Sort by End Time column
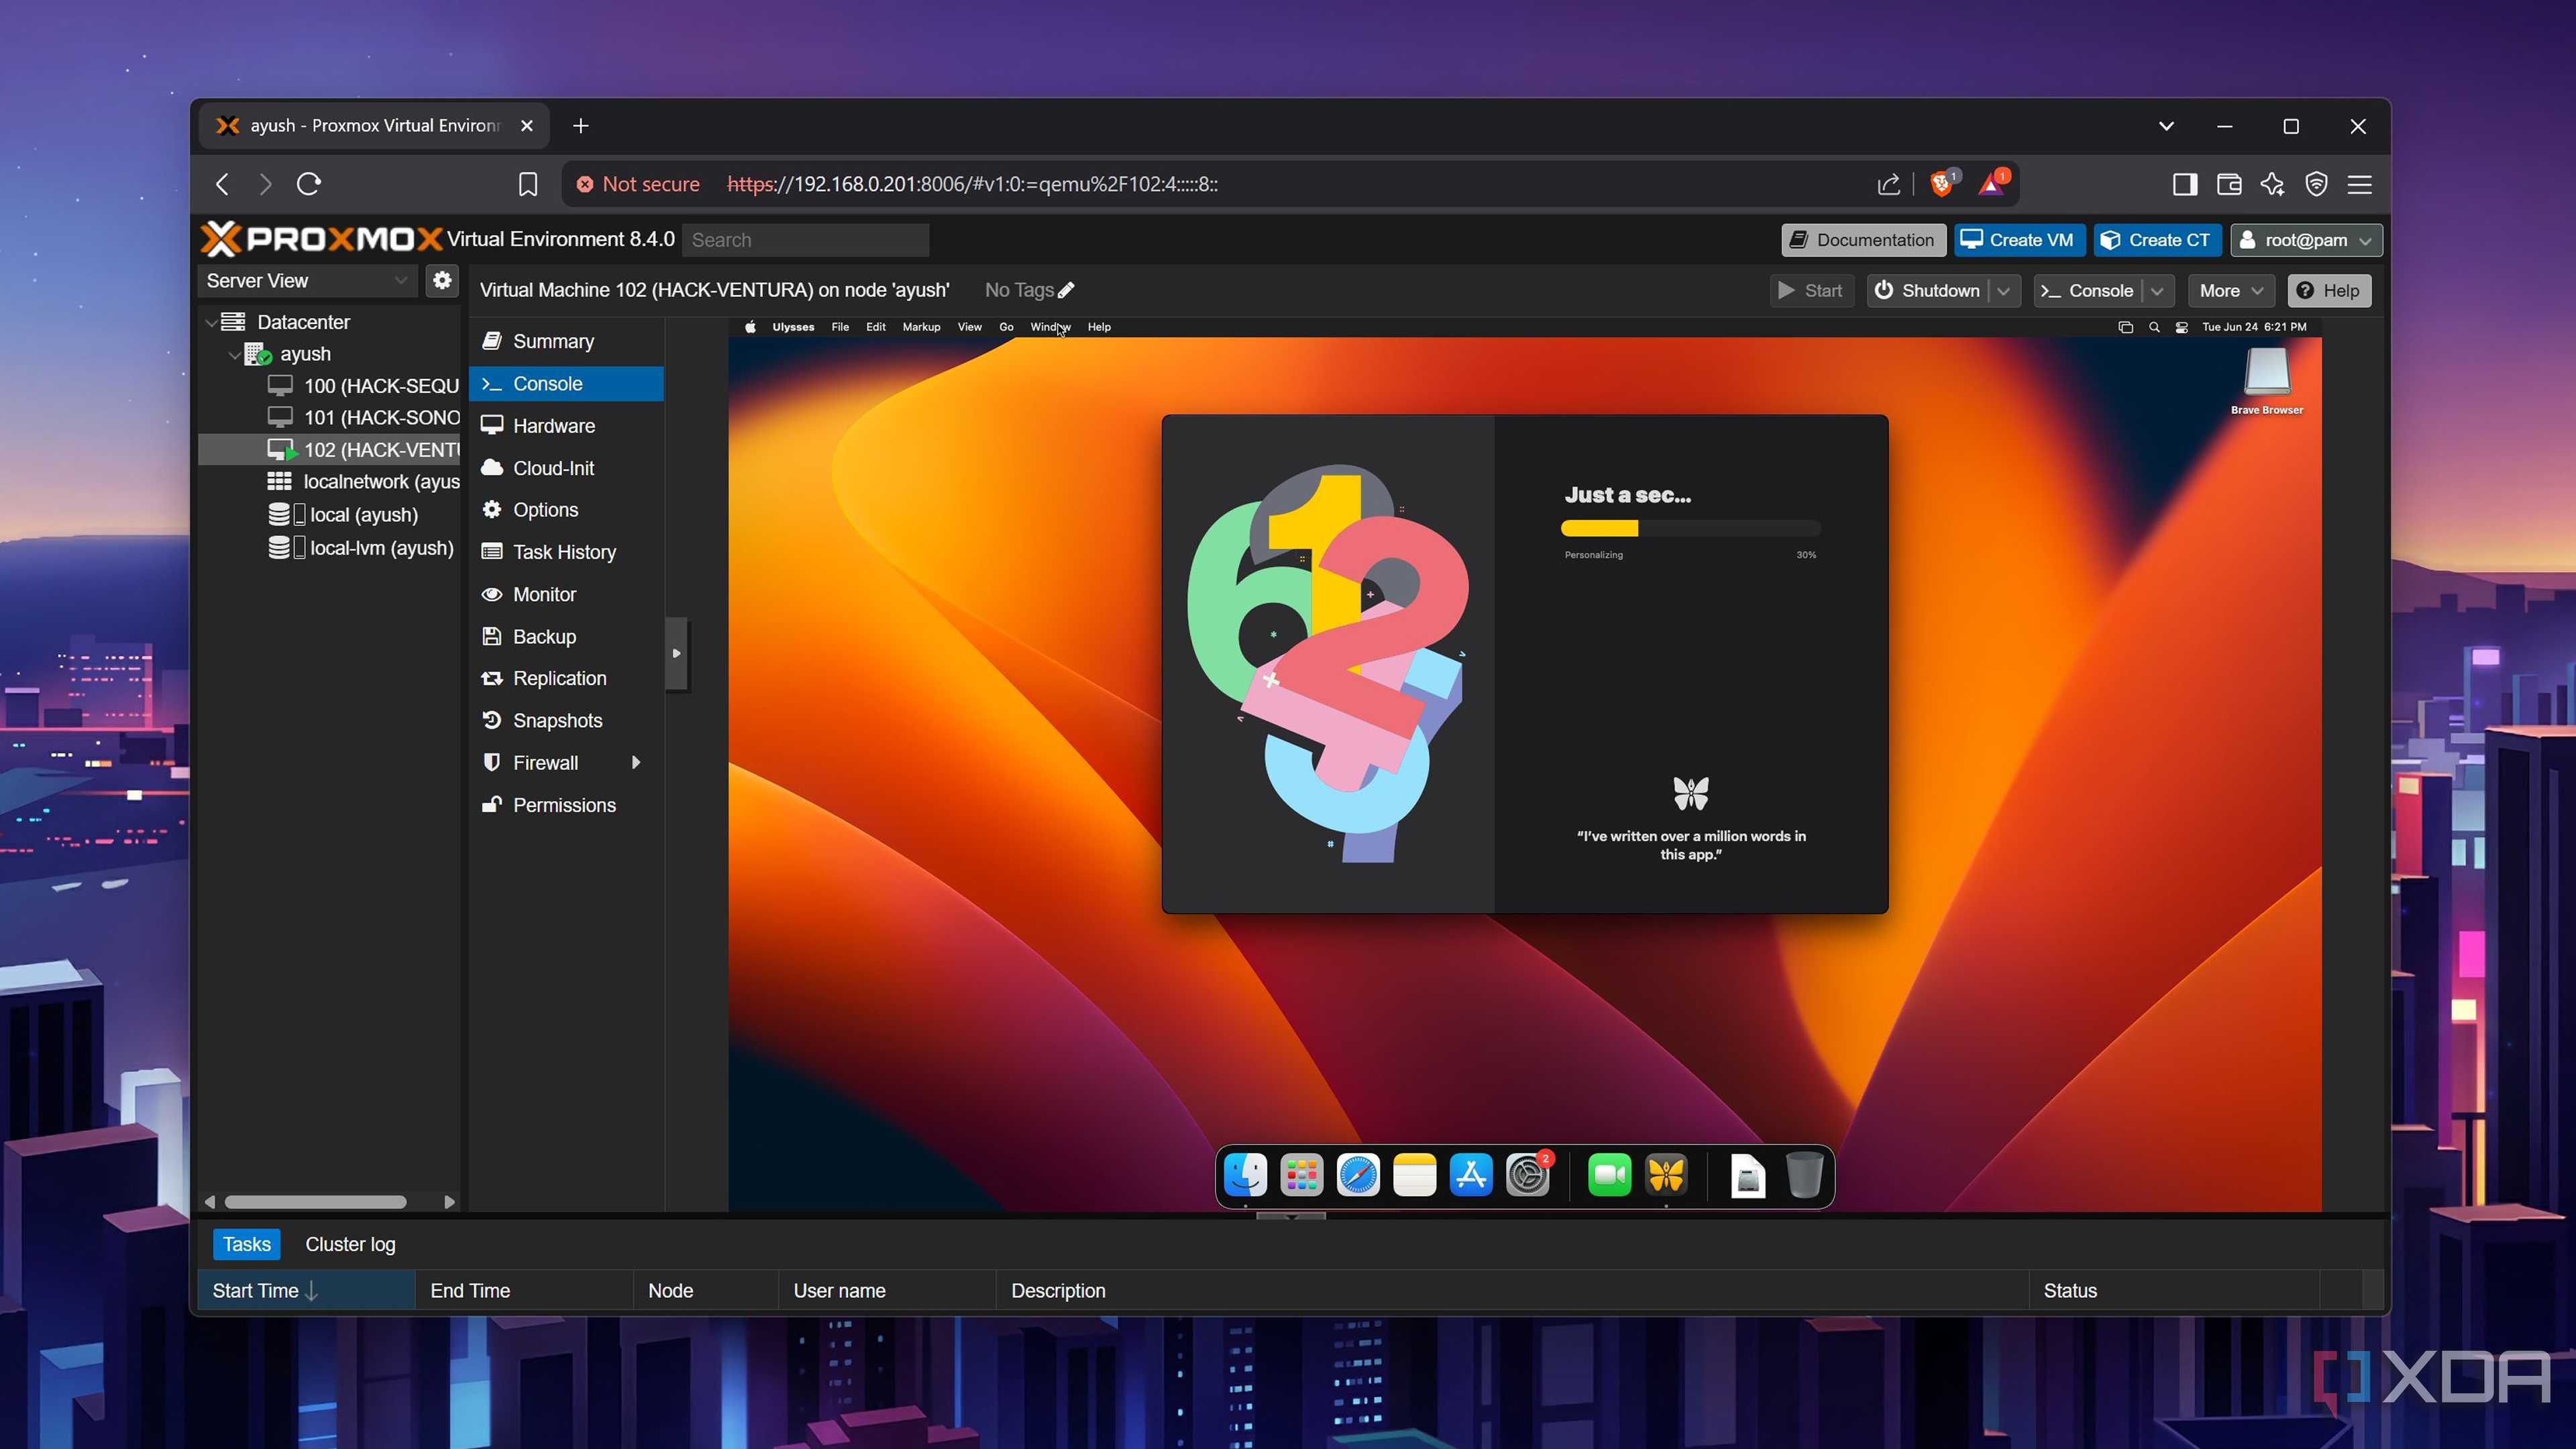The width and height of the screenshot is (2576, 1449). coord(524,1291)
